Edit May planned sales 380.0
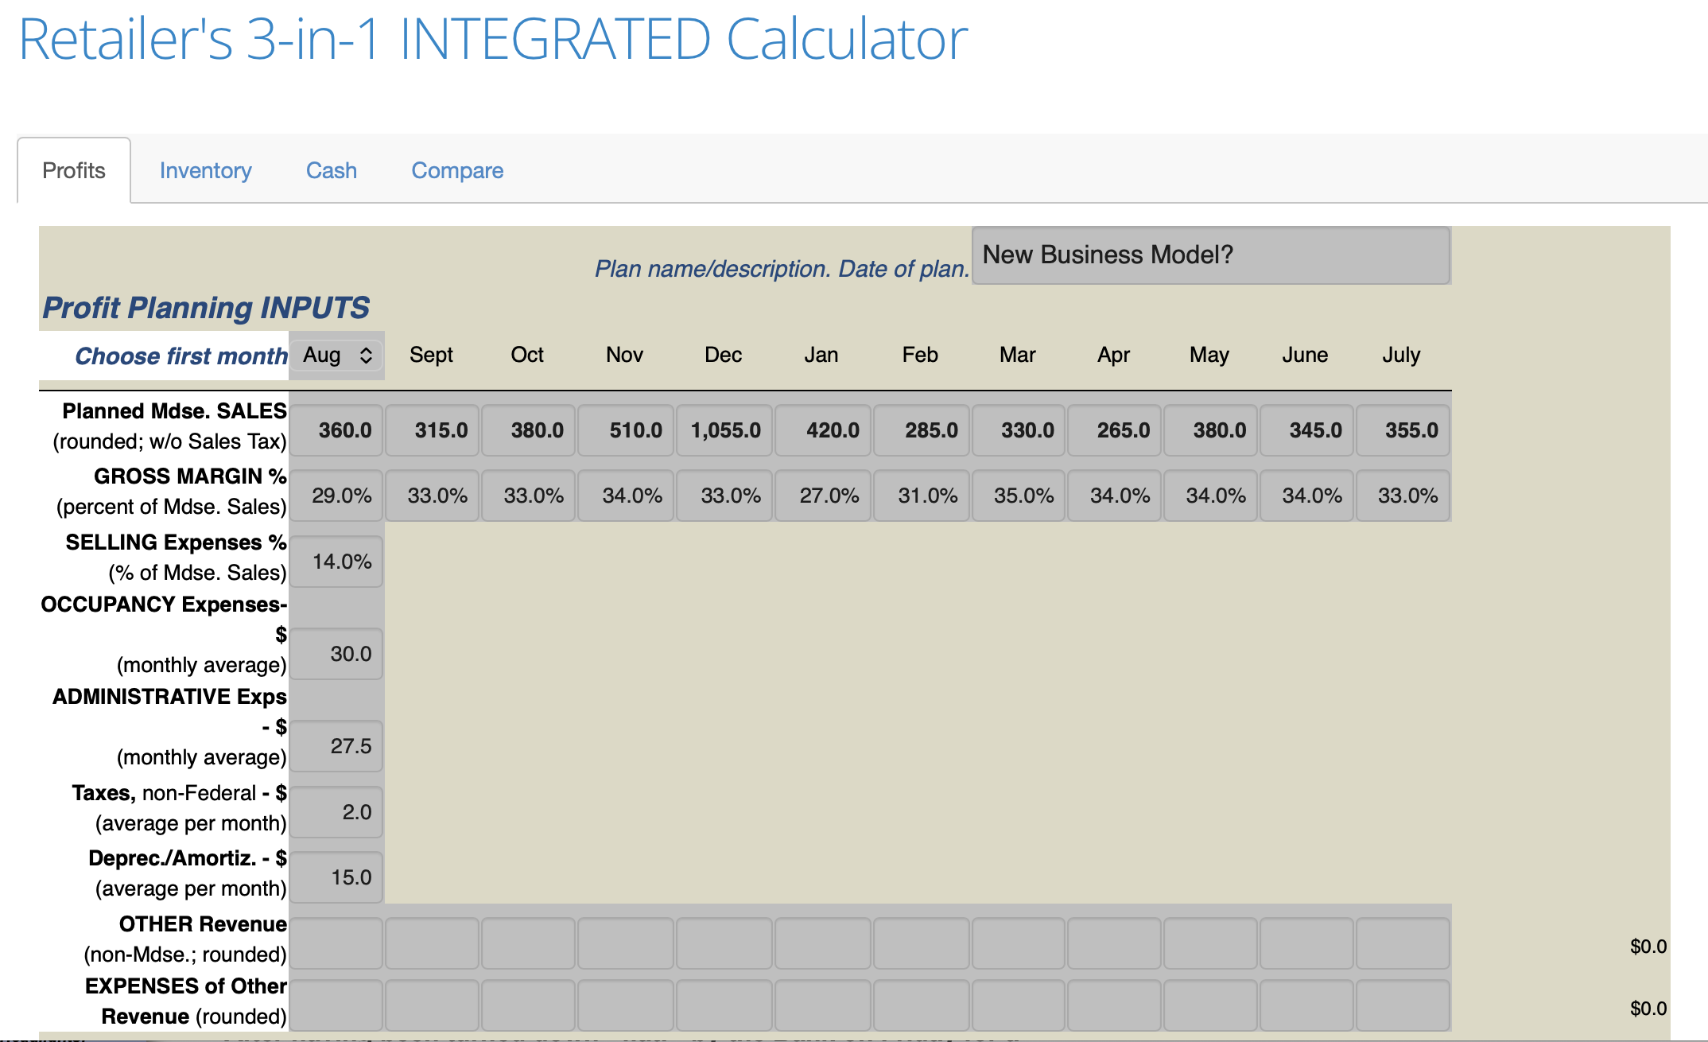Image resolution: width=1708 pixels, height=1042 pixels. (x=1211, y=430)
